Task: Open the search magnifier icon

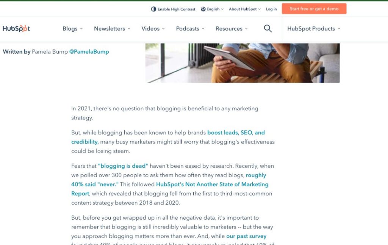Action: tap(268, 29)
